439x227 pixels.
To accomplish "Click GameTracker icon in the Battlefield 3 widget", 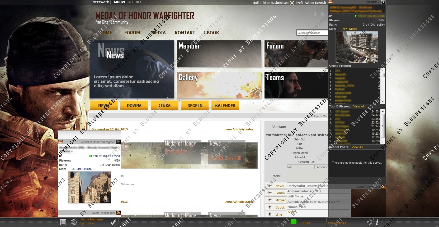I will 383,187.
